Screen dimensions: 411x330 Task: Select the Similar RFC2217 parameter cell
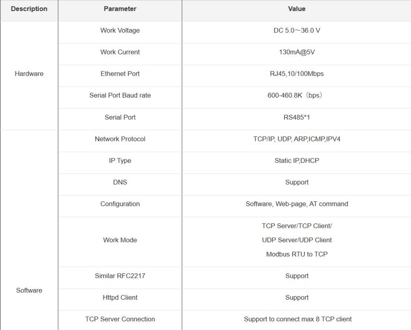120,276
